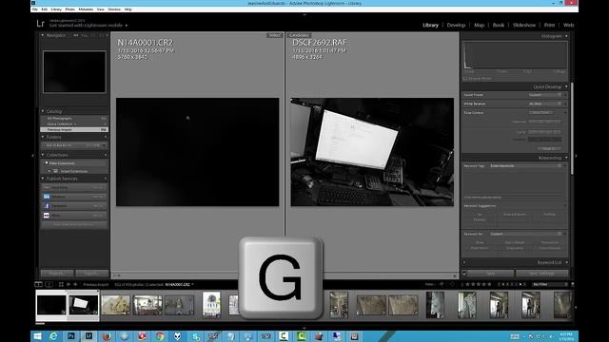Launch Internet Explorer from the taskbar
This screenshot has width=609, height=342.
pyautogui.click(x=53, y=336)
